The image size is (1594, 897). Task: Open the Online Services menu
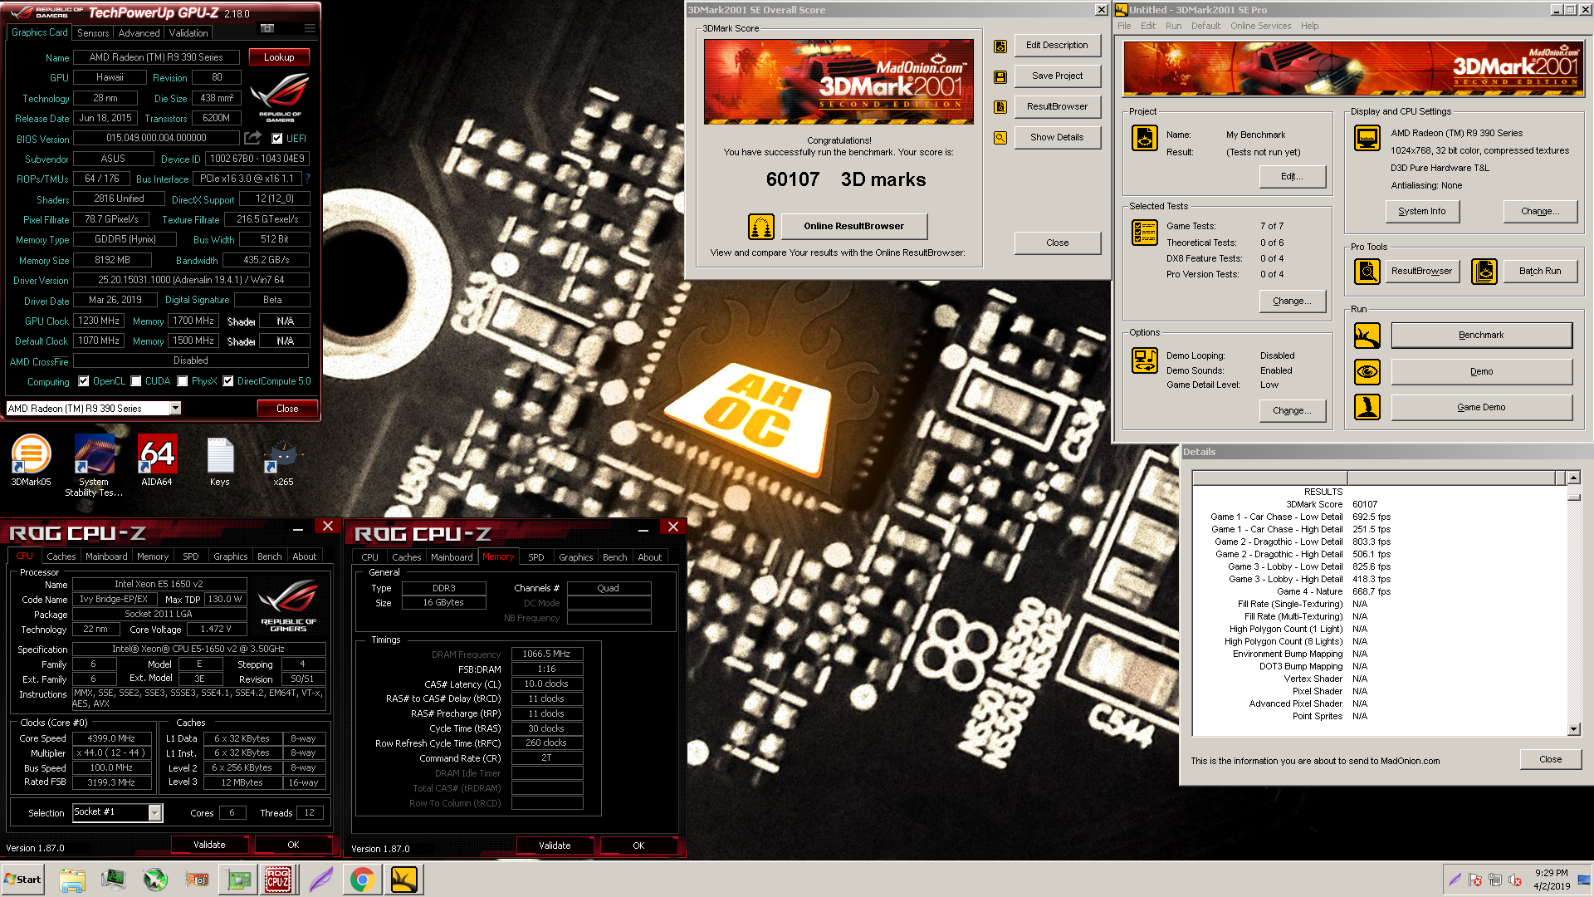(1260, 26)
